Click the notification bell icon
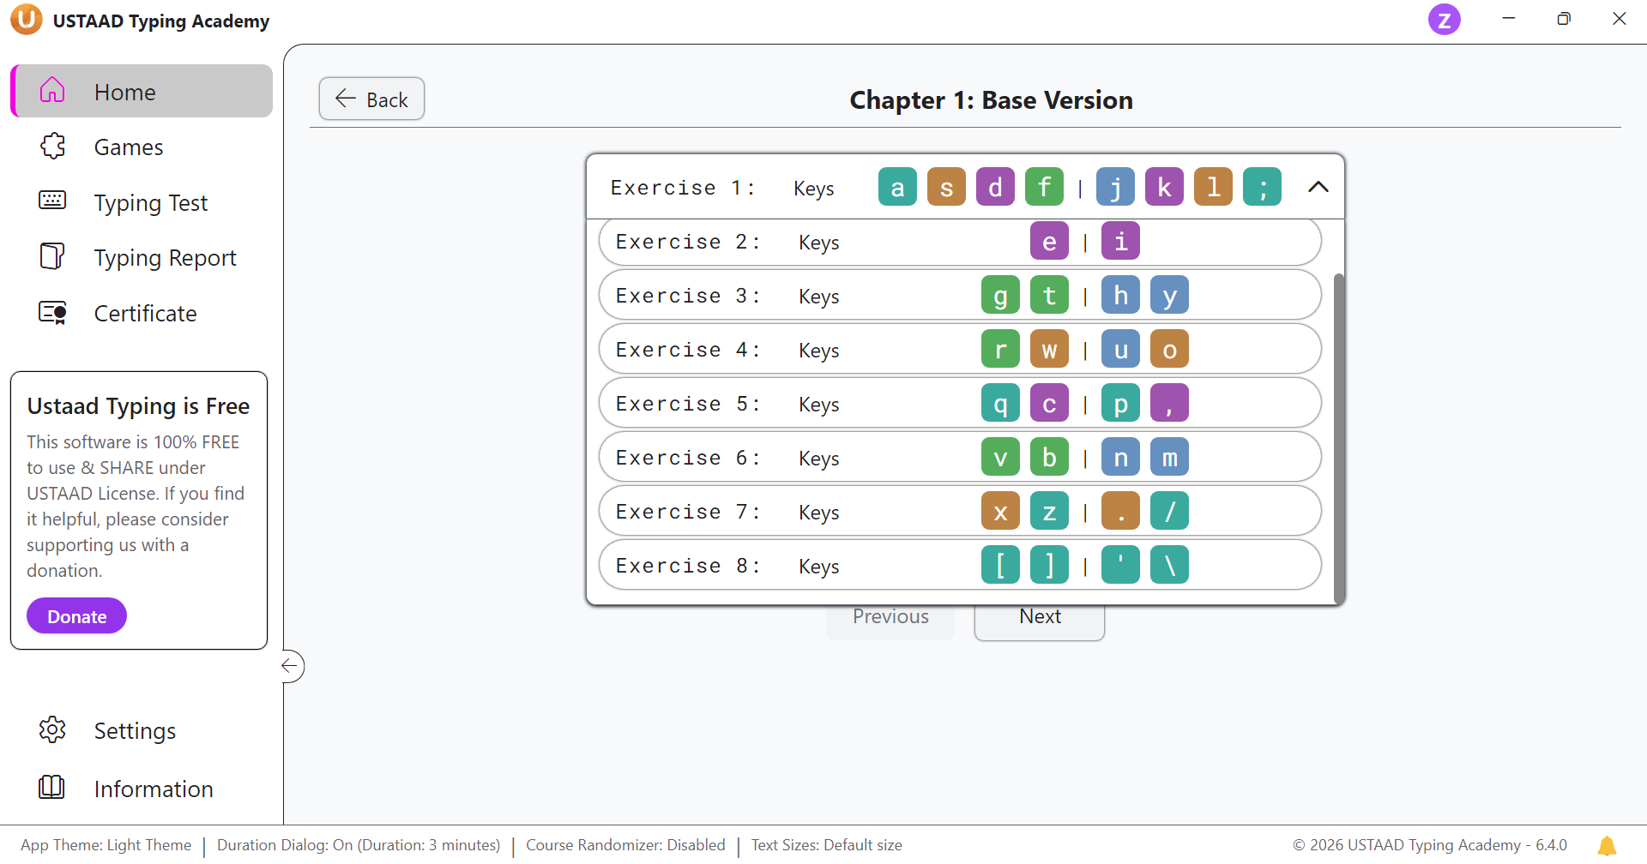This screenshot has height=864, width=1647. tap(1607, 845)
